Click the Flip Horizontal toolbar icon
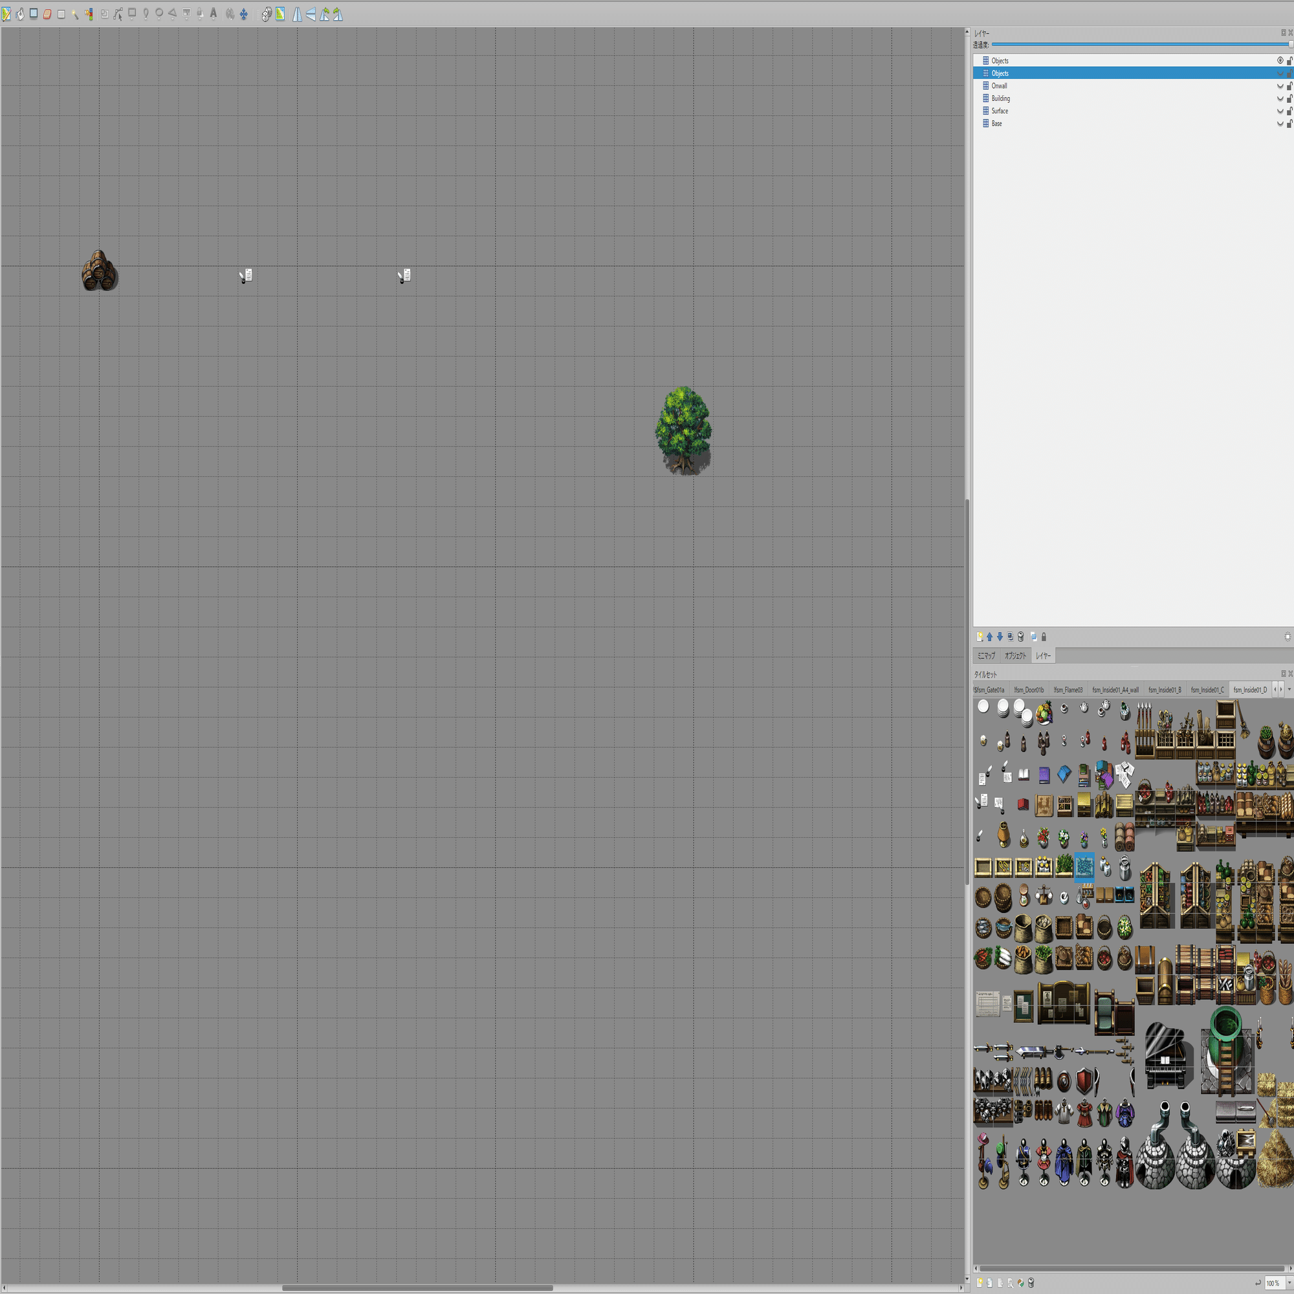Image resolution: width=1294 pixels, height=1294 pixels. 298,14
